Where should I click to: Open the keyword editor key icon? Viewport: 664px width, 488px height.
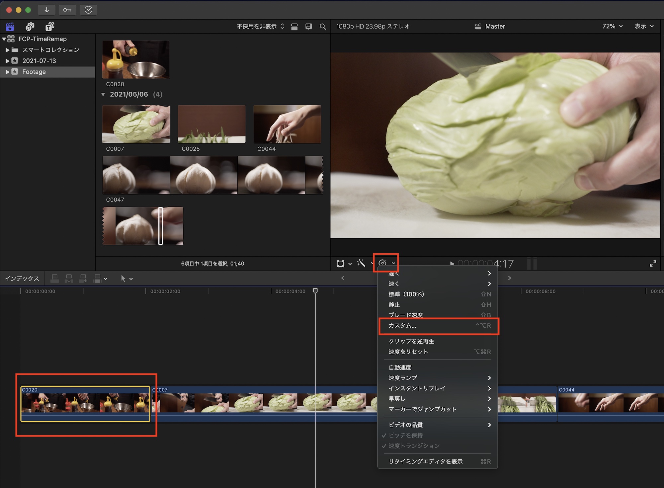point(67,10)
